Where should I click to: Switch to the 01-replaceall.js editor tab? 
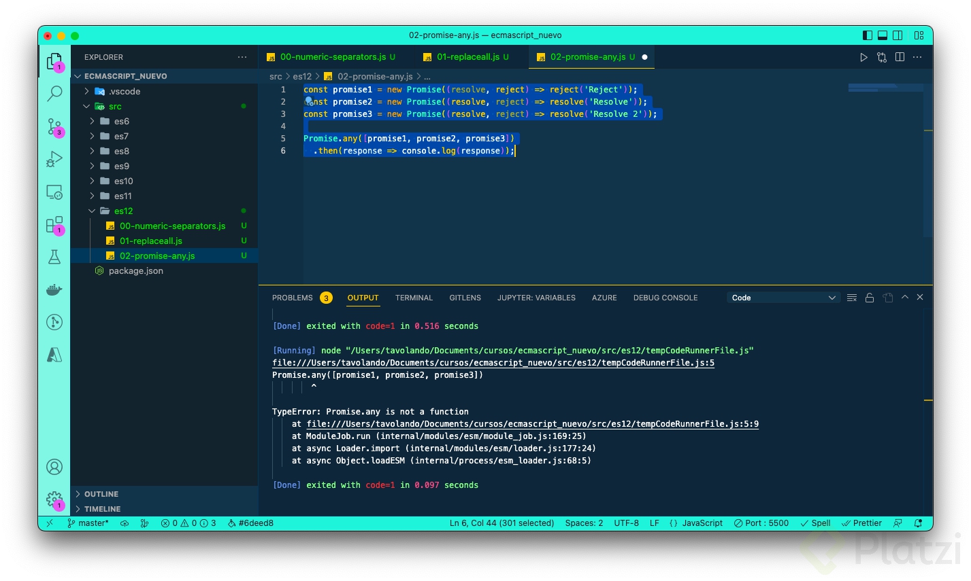(x=466, y=57)
